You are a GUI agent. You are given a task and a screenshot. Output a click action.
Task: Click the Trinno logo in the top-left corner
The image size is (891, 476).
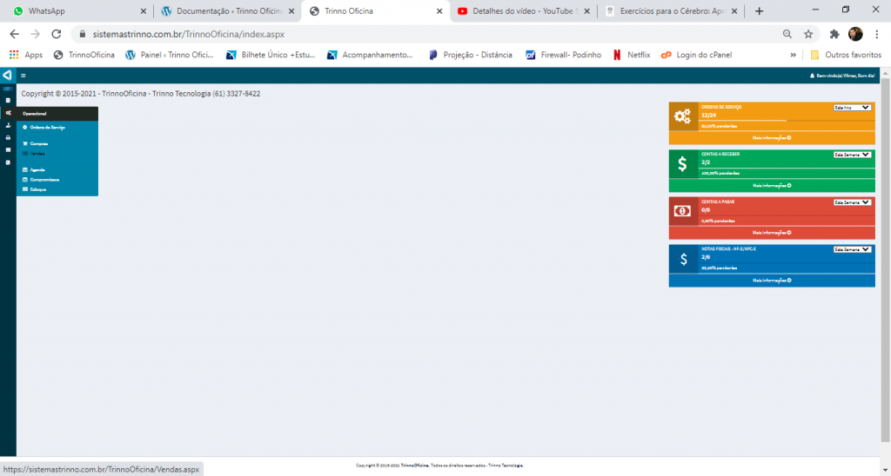(7, 76)
